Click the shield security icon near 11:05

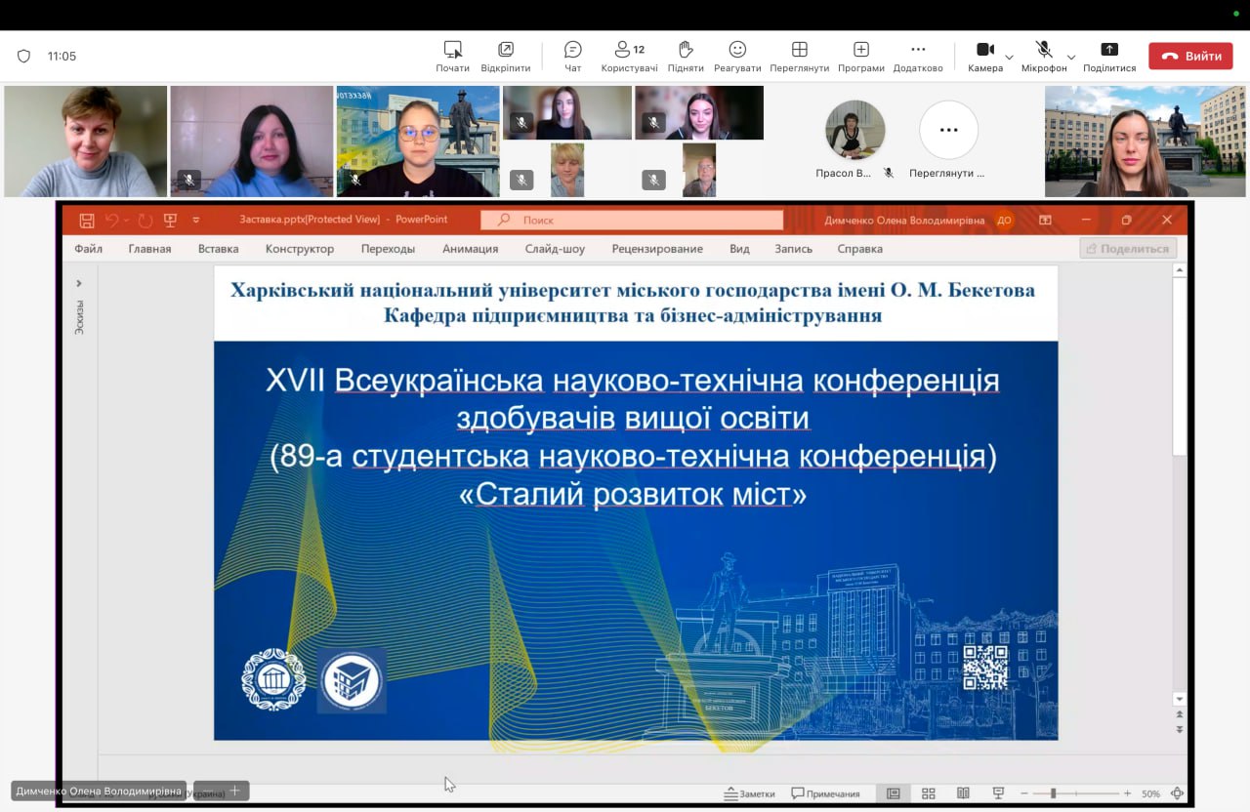[24, 56]
